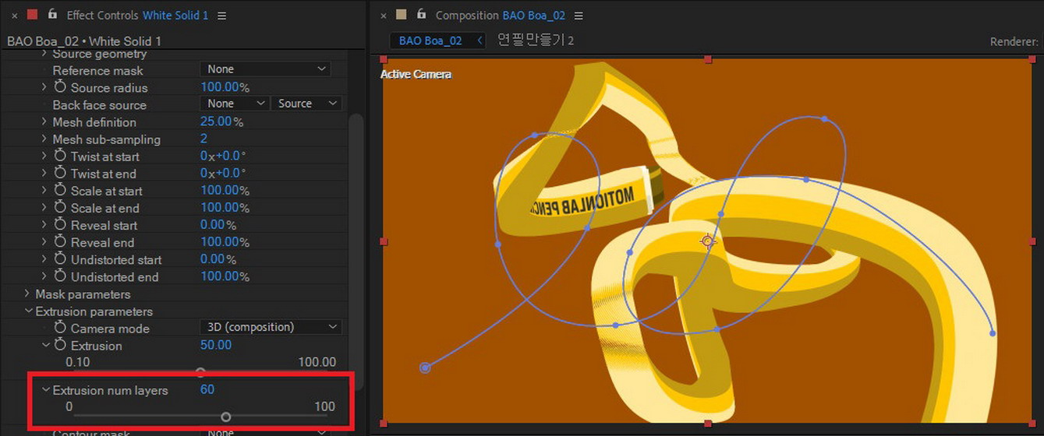The height and width of the screenshot is (436, 1044).
Task: Enable keyframing stopwatch for Undistorted end
Action: coord(60,276)
